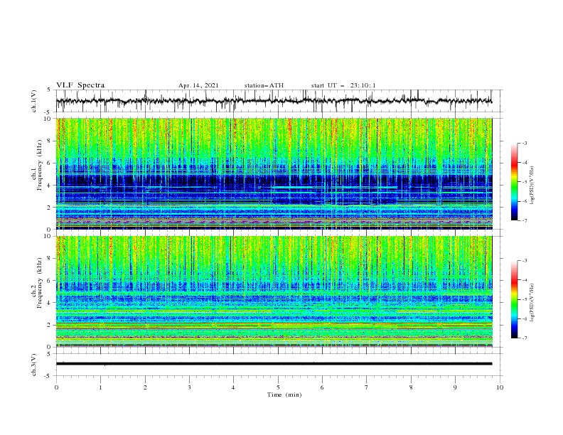Click time axis tick label "8"
The width and height of the screenshot is (563, 435).
(x=411, y=387)
